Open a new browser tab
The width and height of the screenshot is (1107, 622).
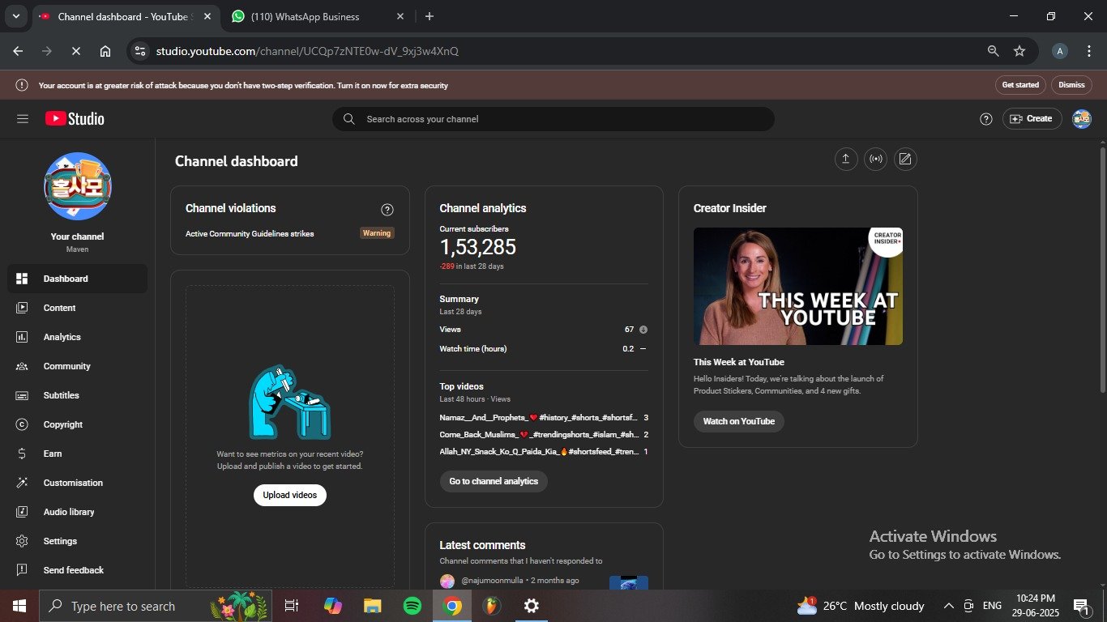click(430, 16)
